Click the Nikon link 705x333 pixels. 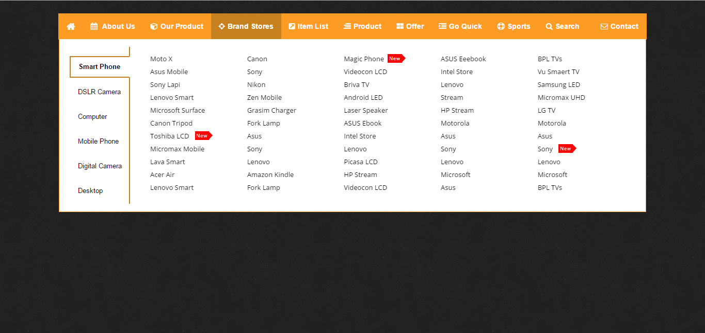(x=257, y=84)
